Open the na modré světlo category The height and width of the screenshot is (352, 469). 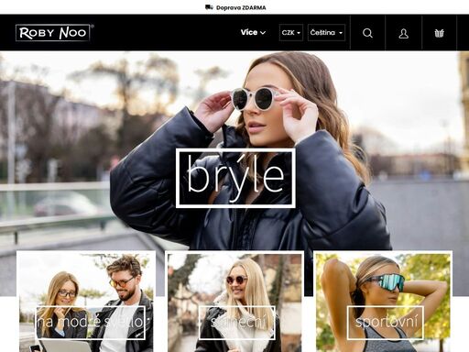pos(86,302)
